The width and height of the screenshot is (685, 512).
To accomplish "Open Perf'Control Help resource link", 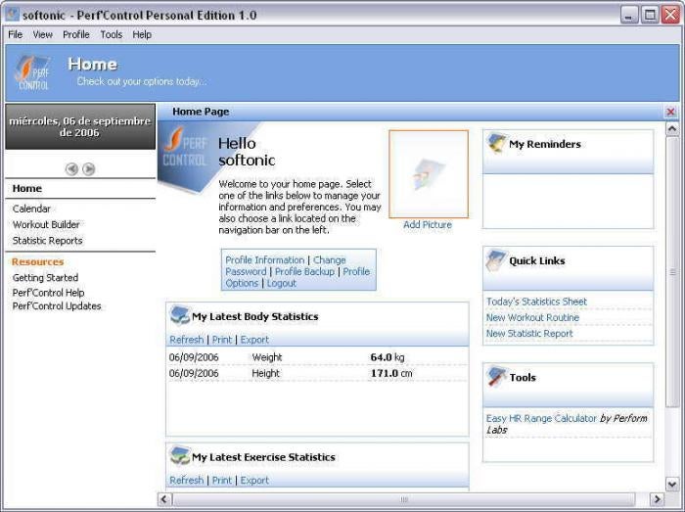I will click(49, 293).
